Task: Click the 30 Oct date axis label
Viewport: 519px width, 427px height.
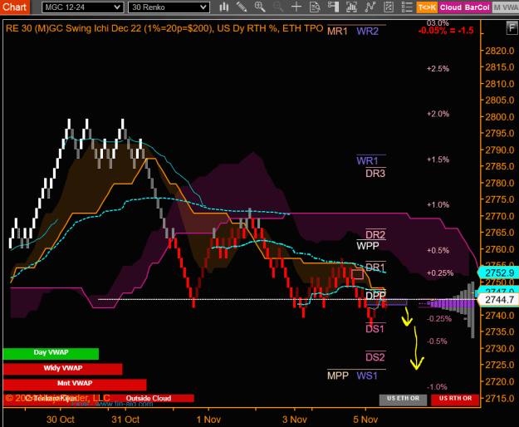Action: point(61,420)
